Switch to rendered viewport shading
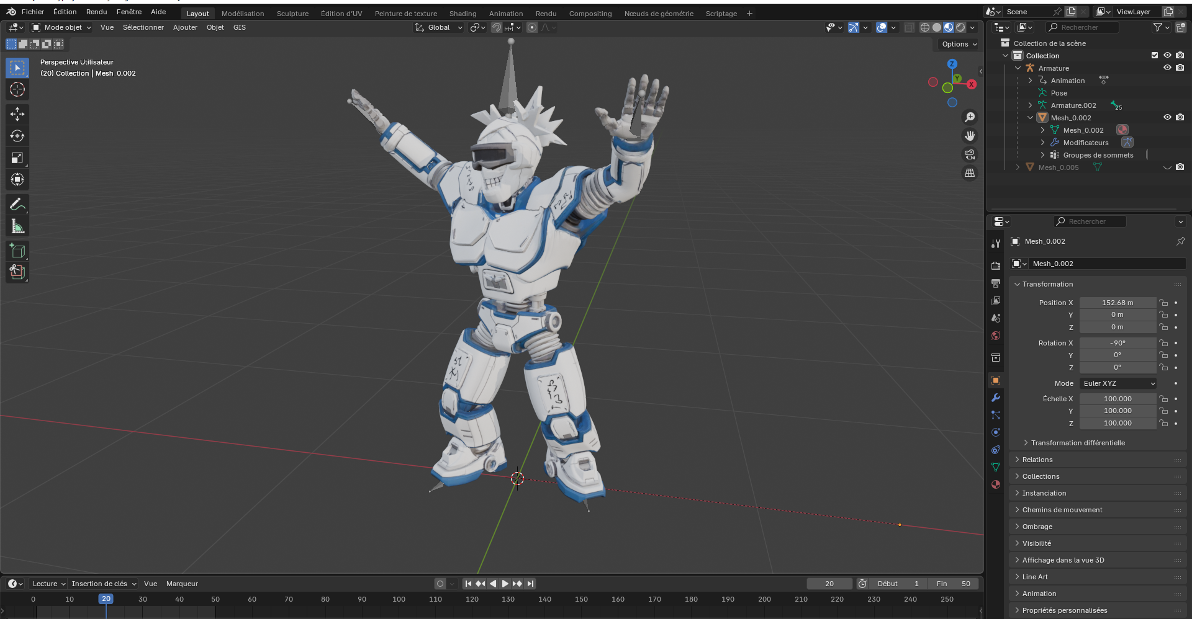 tap(960, 27)
